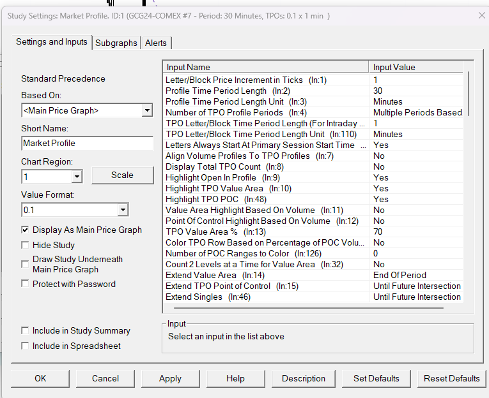Image resolution: width=489 pixels, height=398 pixels.
Task: Check Draw Study Underneath Main Price Graph
Action: (26, 260)
